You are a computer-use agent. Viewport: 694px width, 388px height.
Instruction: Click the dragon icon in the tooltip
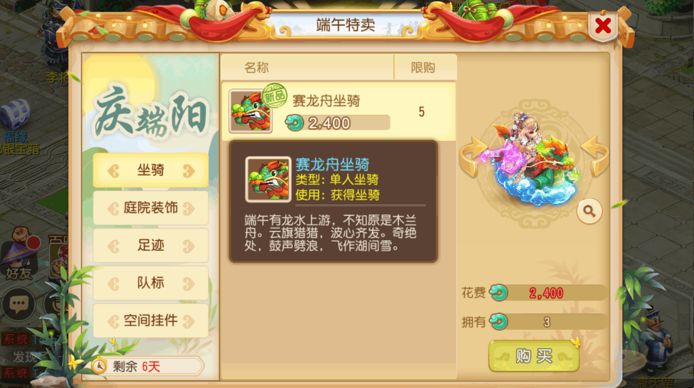268,180
